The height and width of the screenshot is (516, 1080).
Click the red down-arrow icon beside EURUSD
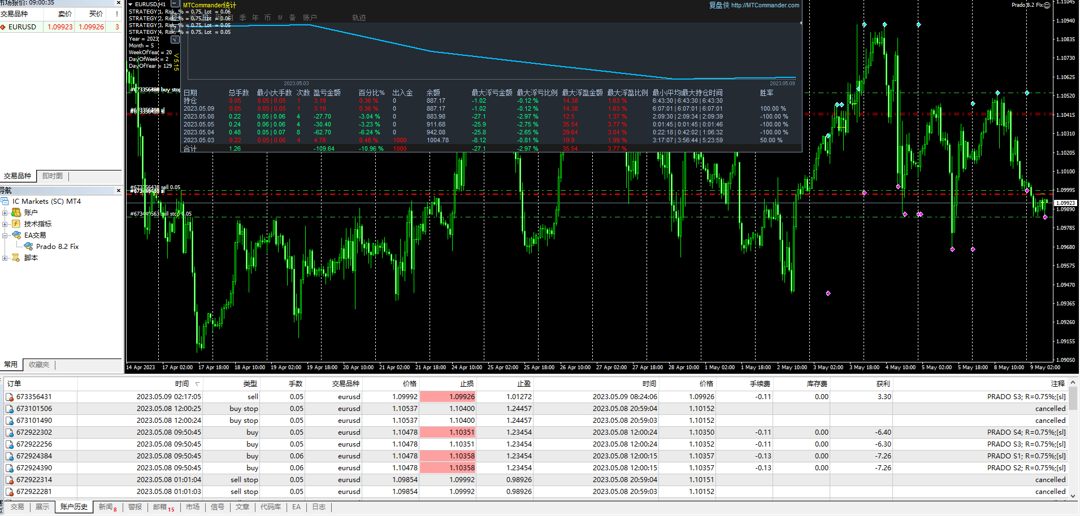[3, 27]
